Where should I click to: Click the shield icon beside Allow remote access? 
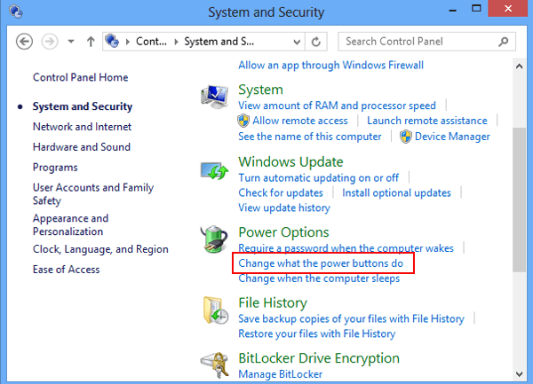coord(243,121)
